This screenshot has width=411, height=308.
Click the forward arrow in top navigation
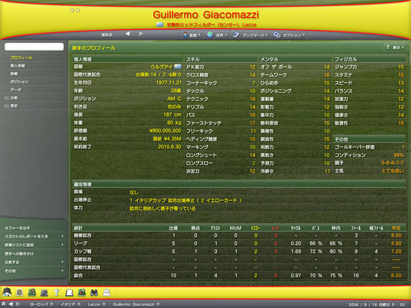click(143, 34)
